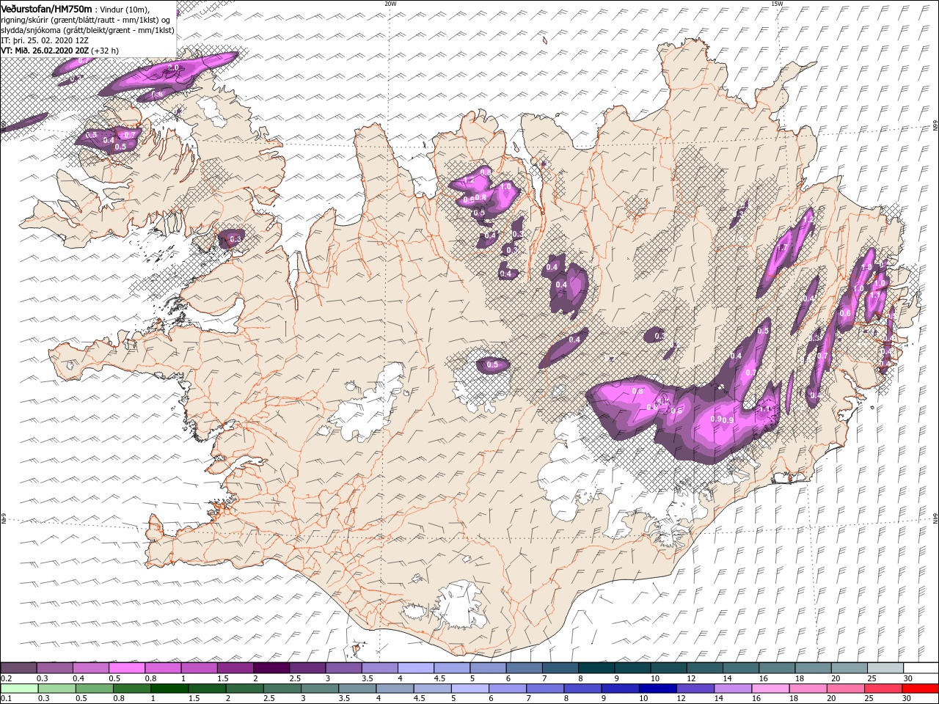939x704 pixels.
Task: Click the '20W' longitude label at the top edge
Action: [390, 4]
